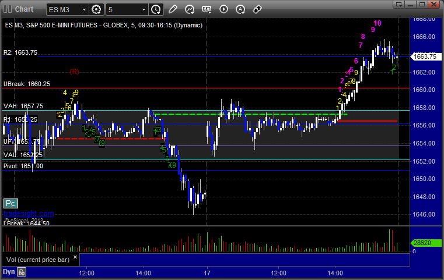This screenshot has height=280, width=444.
Task: Click the first 12:00 time axis label
Action: point(87,273)
